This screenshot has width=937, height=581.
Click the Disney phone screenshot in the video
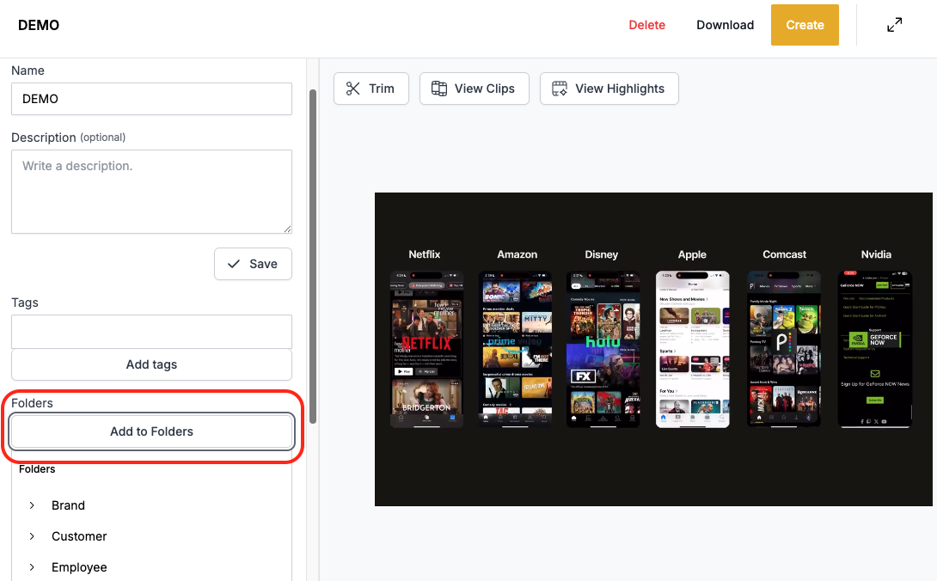603,349
